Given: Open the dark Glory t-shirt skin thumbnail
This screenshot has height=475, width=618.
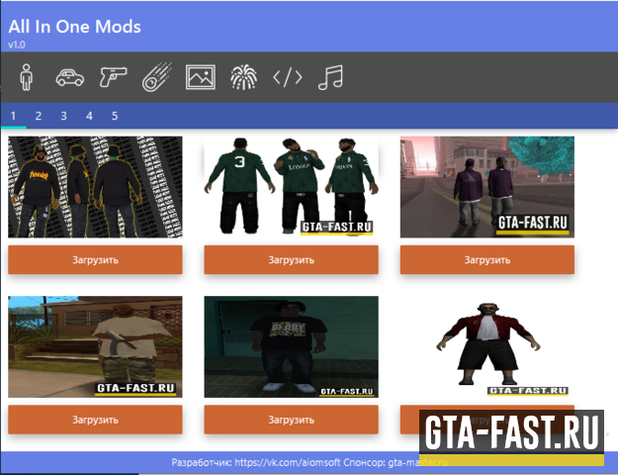Looking at the screenshot, I should tap(292, 346).
